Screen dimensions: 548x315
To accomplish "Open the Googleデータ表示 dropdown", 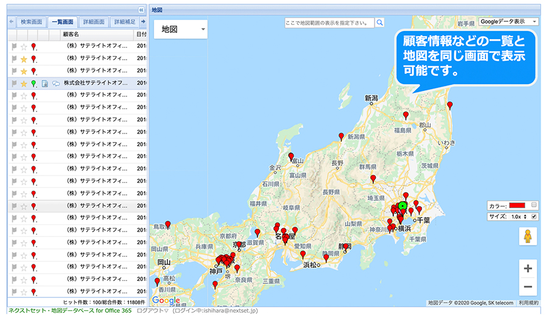I will pos(508,22).
